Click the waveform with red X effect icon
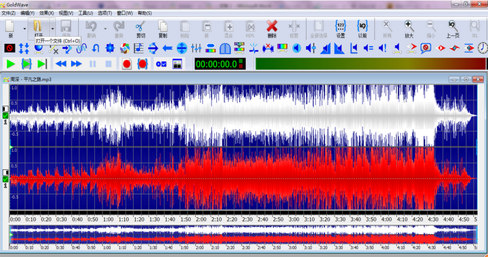488x257 pixels. [268, 48]
